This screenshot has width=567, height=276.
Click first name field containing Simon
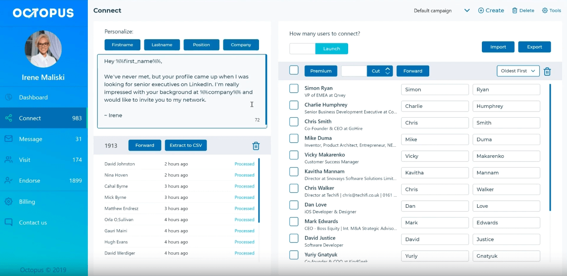[435, 90]
